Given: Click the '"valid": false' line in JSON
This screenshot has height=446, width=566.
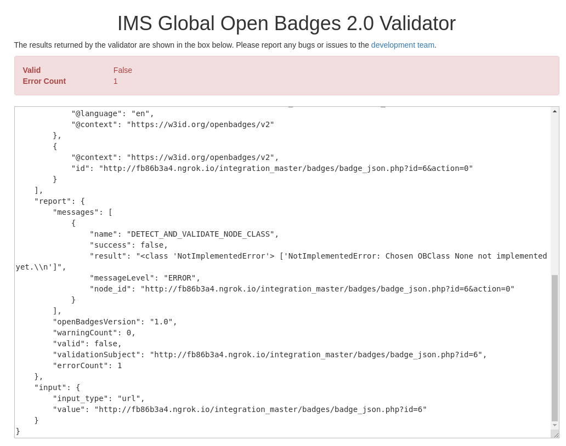Looking at the screenshot, I should [x=87, y=344].
